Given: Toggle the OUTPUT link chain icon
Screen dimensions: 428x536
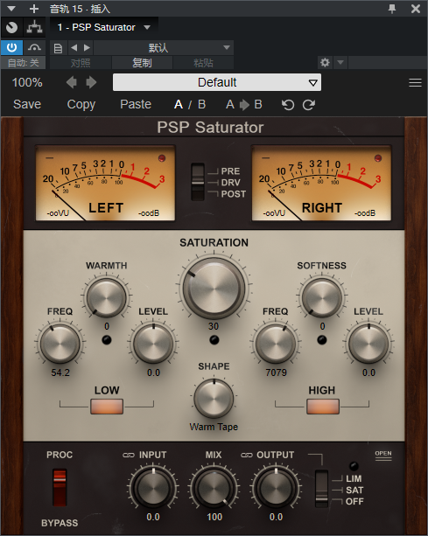Looking at the screenshot, I should click(x=246, y=455).
